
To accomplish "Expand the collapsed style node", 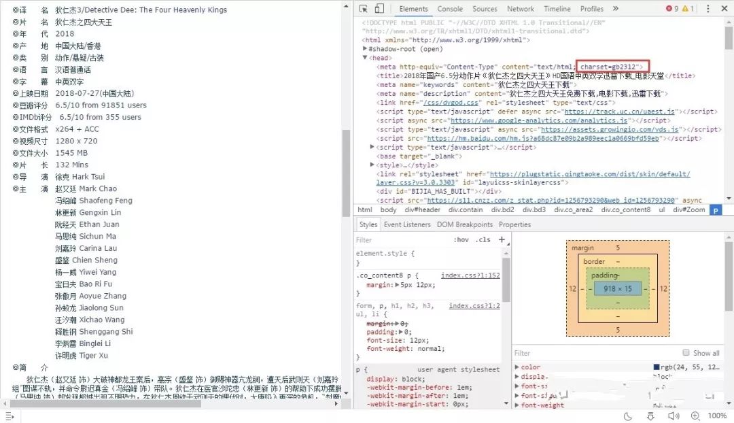I will (x=372, y=165).
